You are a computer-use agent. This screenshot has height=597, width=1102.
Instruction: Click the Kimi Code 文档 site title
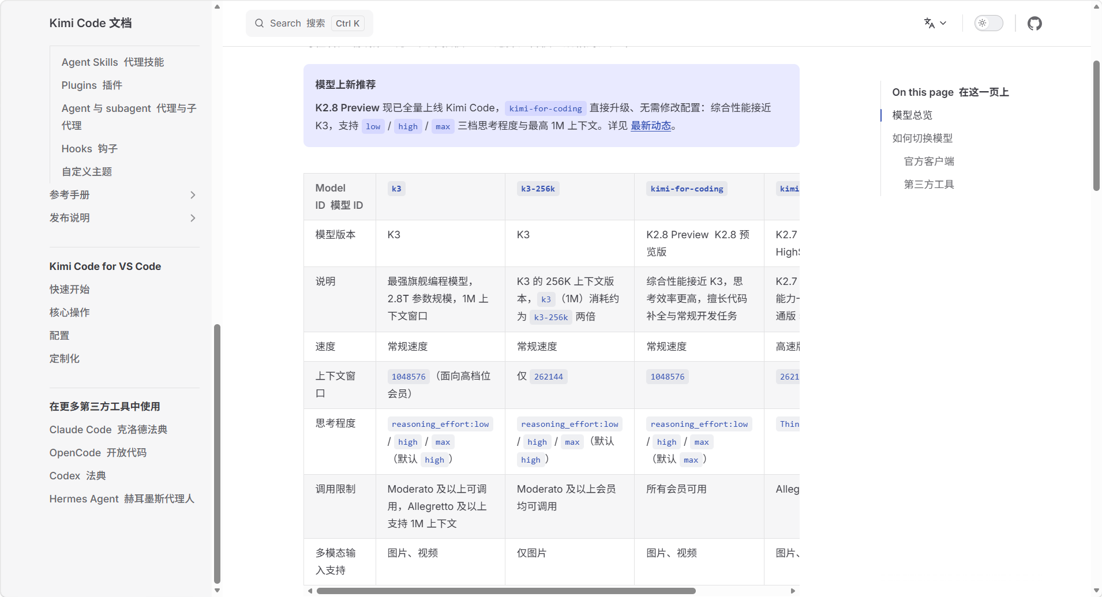(x=91, y=23)
